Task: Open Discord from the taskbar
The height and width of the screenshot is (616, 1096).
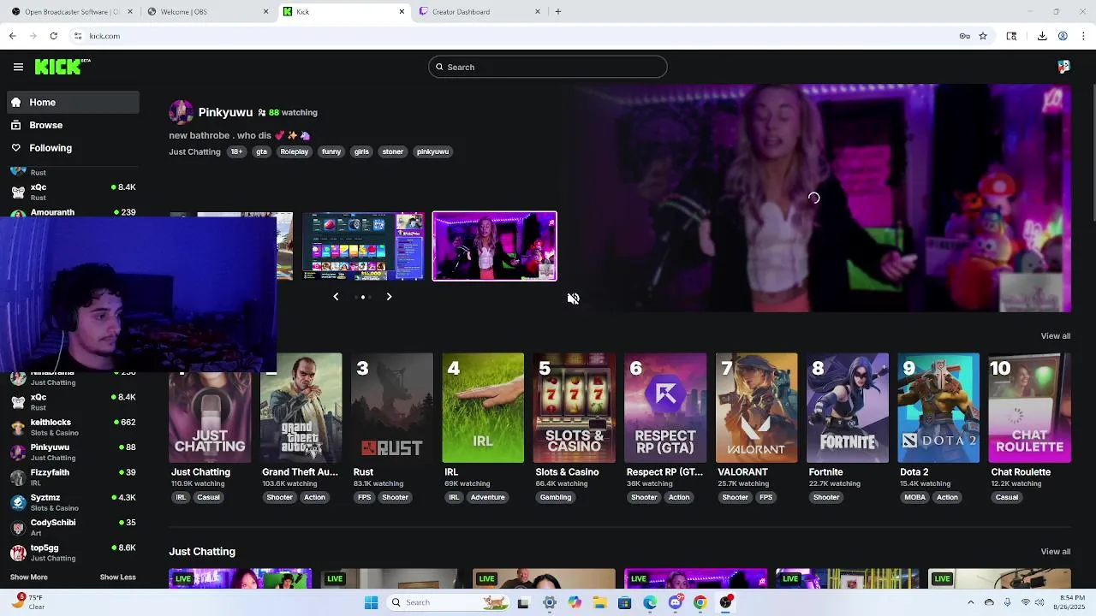Action: tap(675, 602)
